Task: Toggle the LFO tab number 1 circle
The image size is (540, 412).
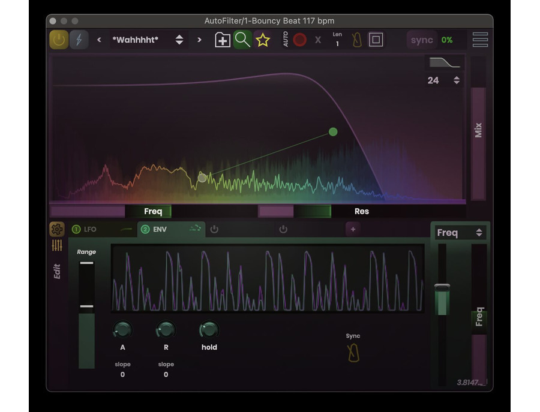Action: pyautogui.click(x=76, y=229)
